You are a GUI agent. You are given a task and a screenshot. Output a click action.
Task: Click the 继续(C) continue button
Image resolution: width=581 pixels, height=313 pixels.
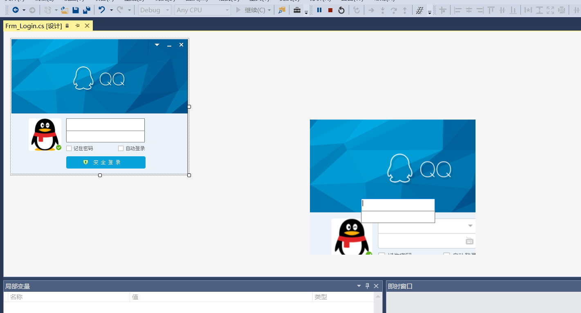coord(251,10)
